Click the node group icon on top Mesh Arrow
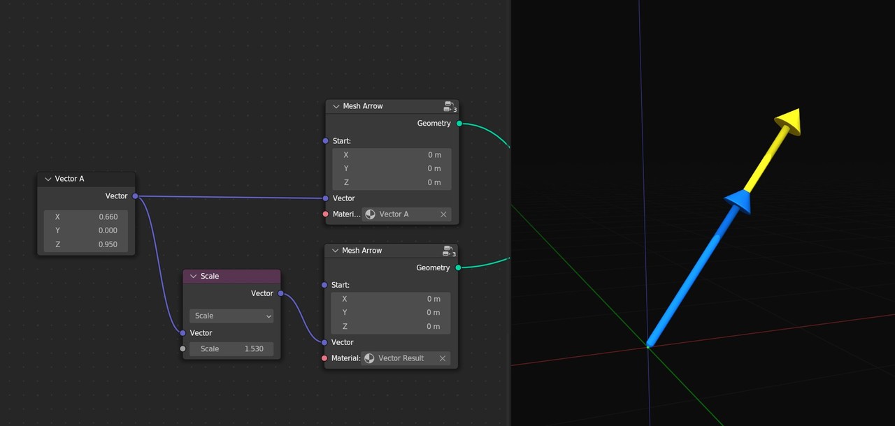This screenshot has height=426, width=895. click(x=450, y=106)
